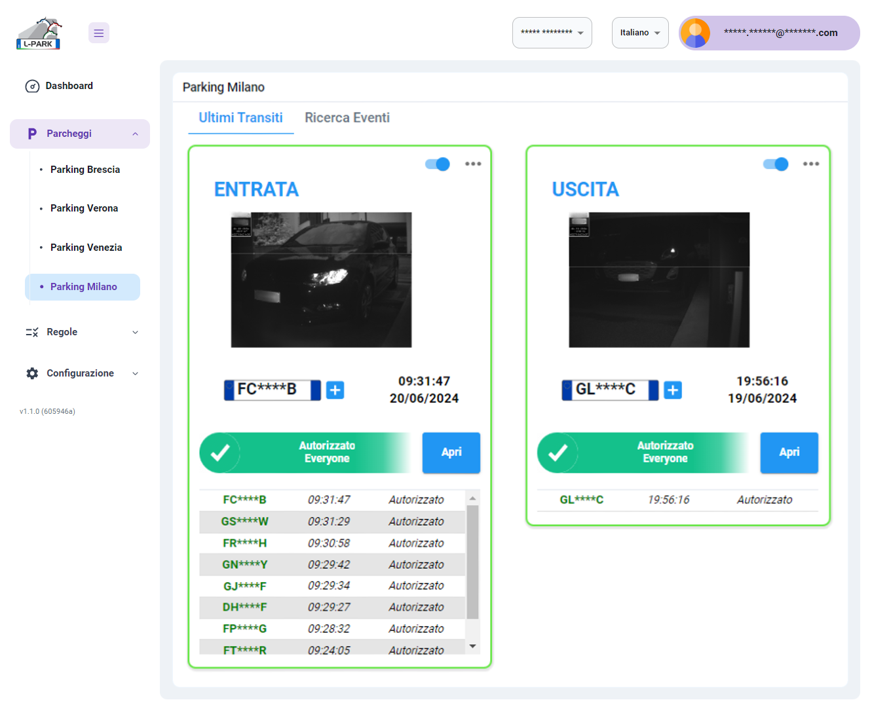The width and height of the screenshot is (872, 719).
Task: Open the ENTRATA three-dots options menu
Action: (473, 164)
